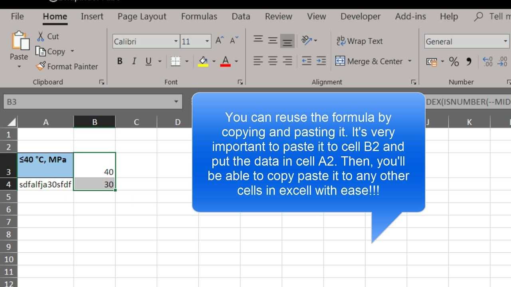Open the Name Box dropdown arrow
This screenshot has height=287, width=511.
(x=176, y=102)
